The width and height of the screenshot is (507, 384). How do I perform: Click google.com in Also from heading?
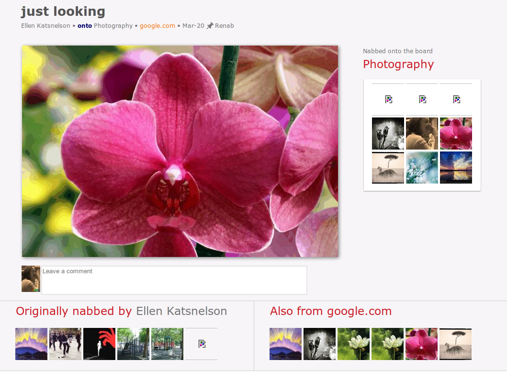pos(359,311)
